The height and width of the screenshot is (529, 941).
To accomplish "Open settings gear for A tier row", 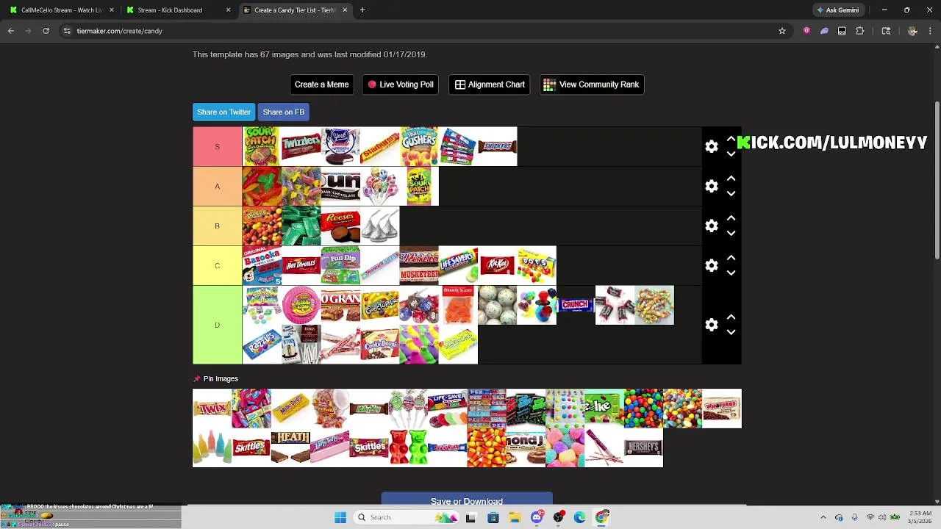I will coord(711,186).
